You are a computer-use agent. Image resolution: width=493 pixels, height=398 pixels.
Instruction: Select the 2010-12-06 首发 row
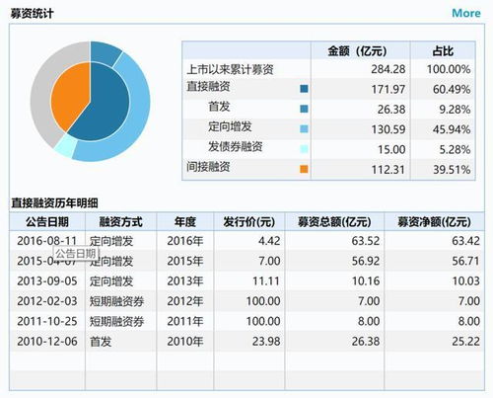(246, 342)
